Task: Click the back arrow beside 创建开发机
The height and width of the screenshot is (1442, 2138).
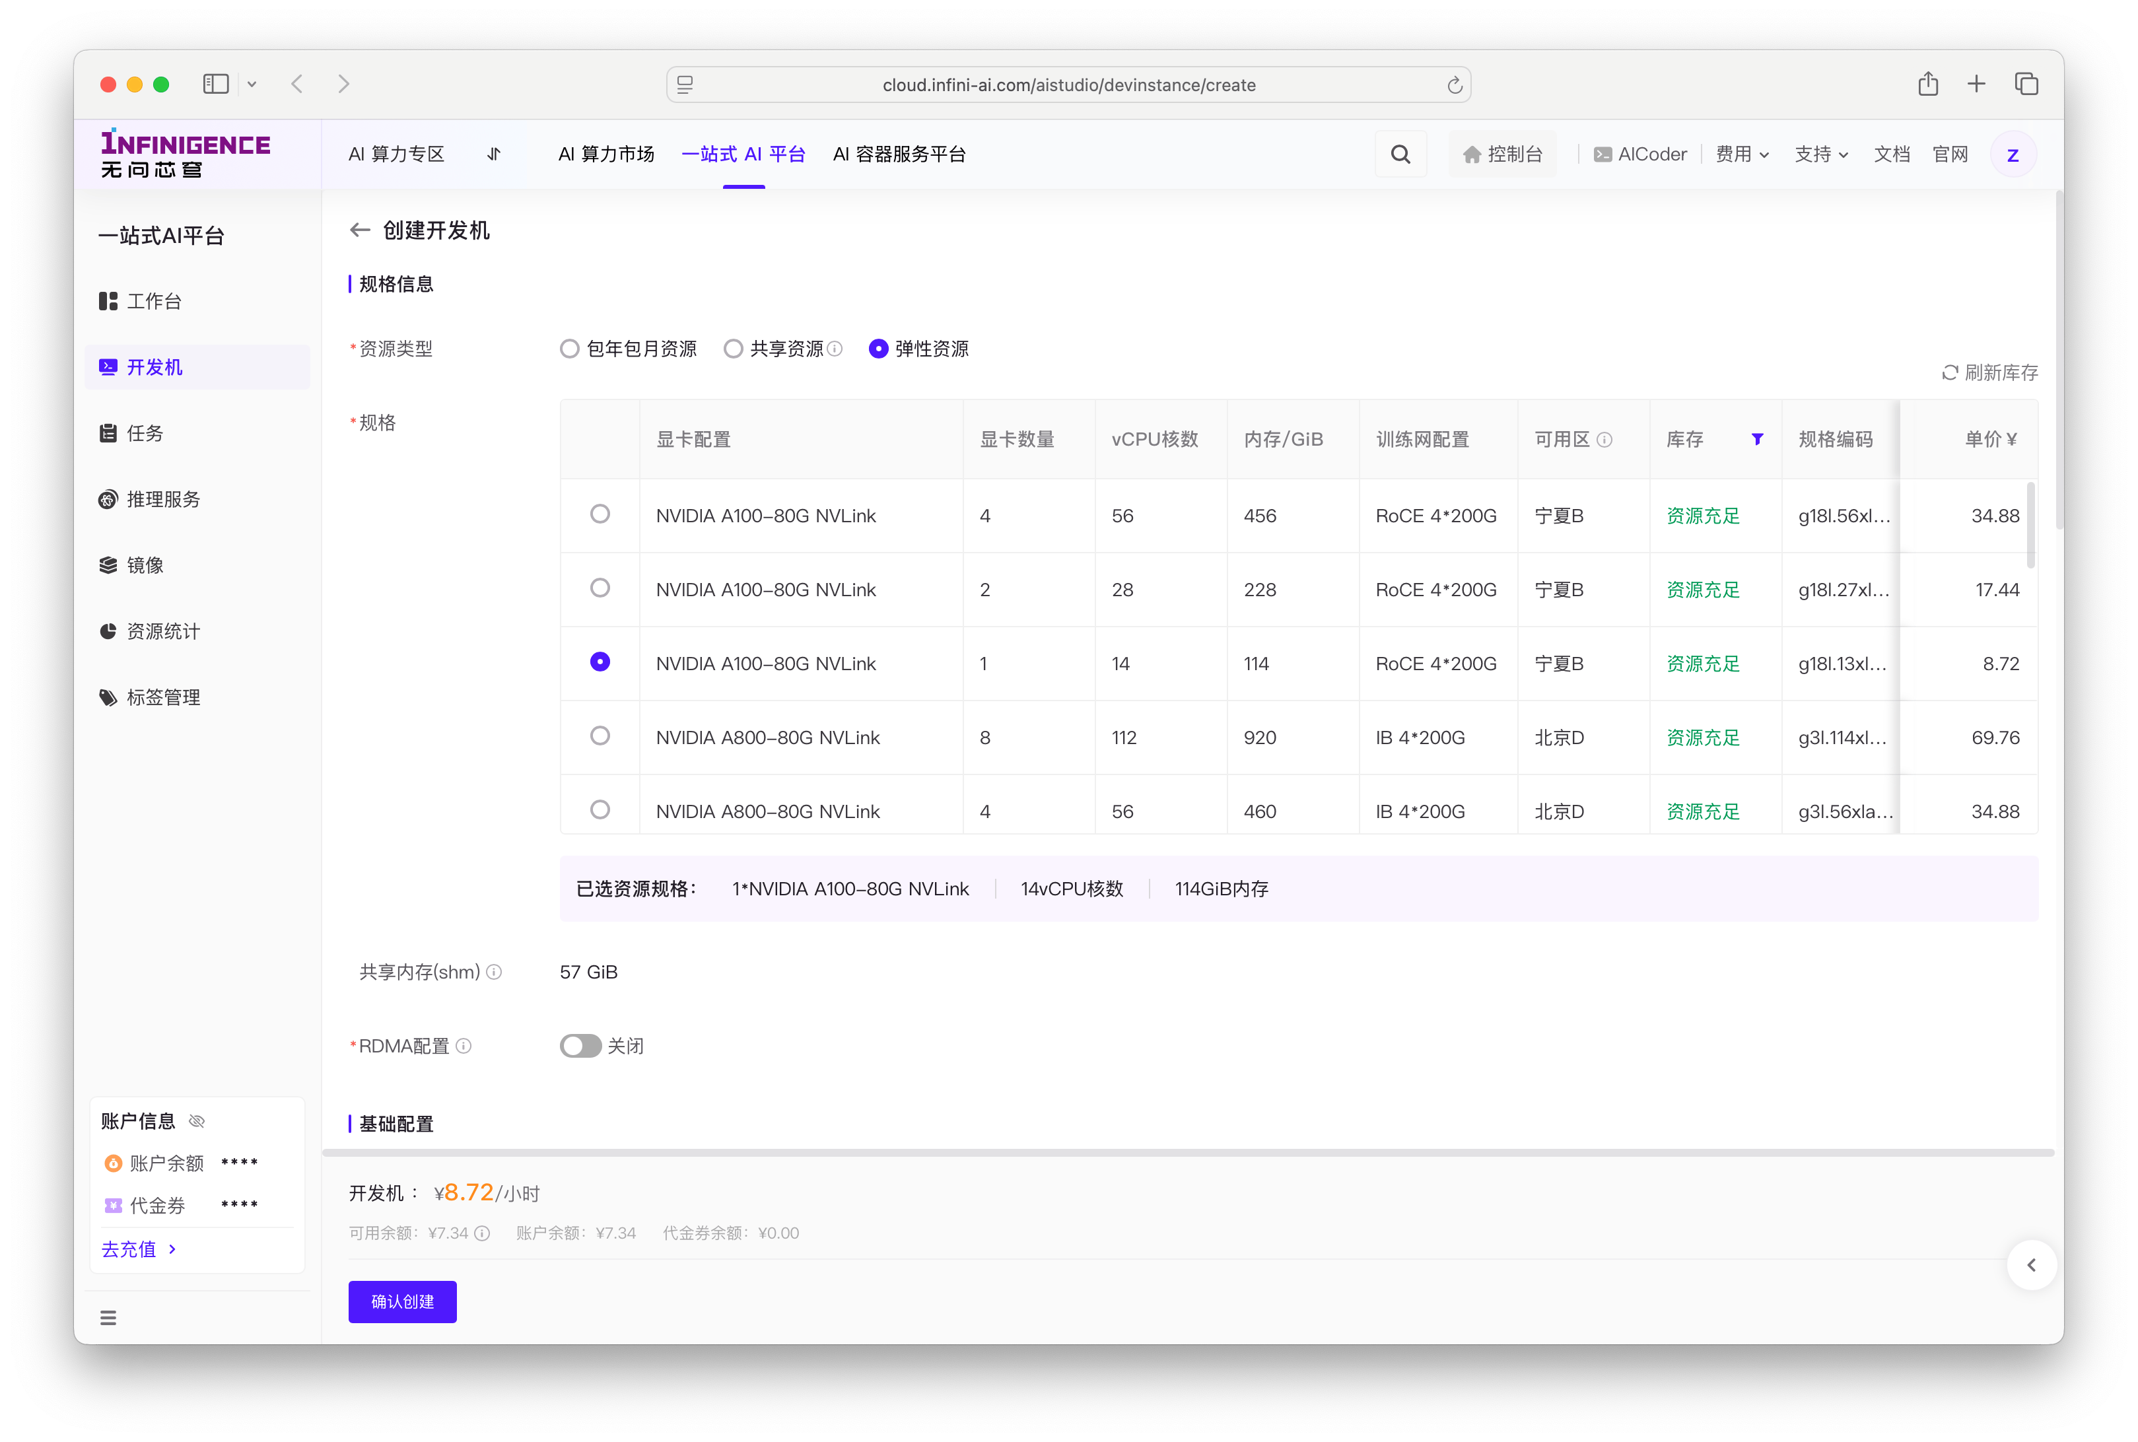Action: 360,230
